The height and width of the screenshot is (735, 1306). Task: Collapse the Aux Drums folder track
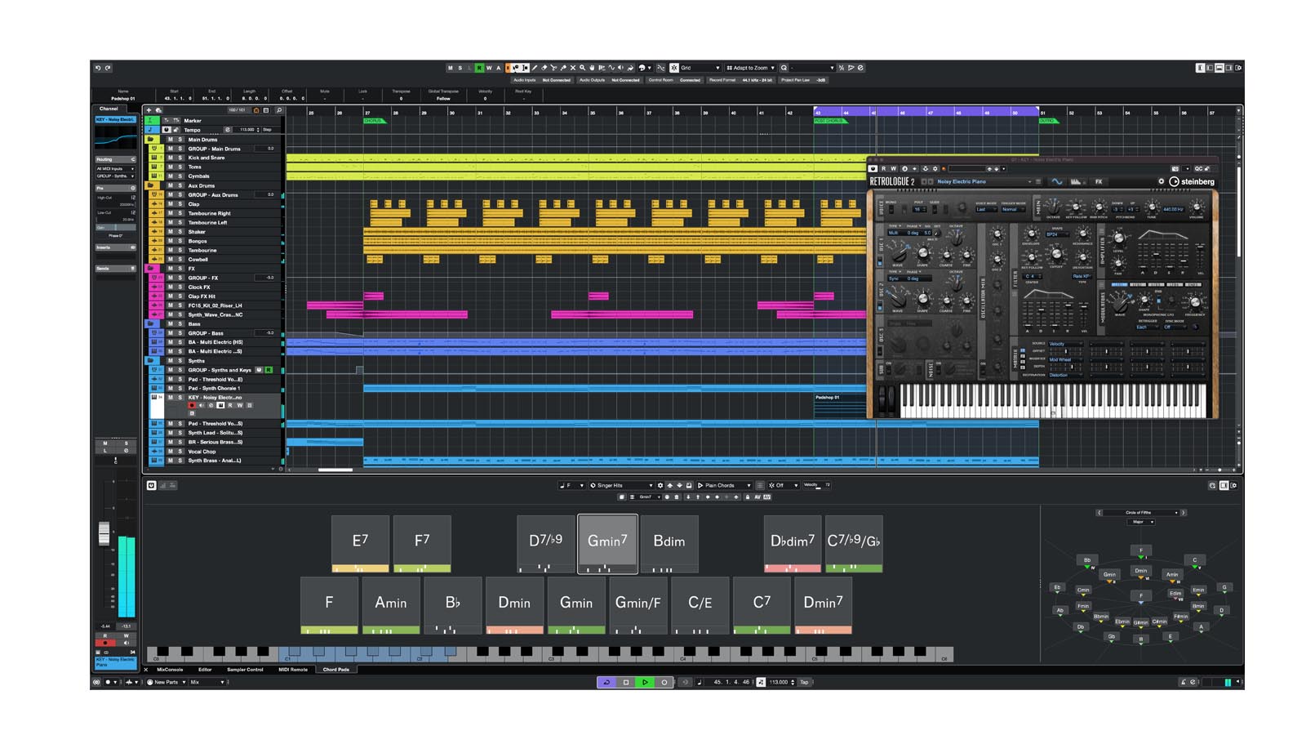click(x=151, y=185)
